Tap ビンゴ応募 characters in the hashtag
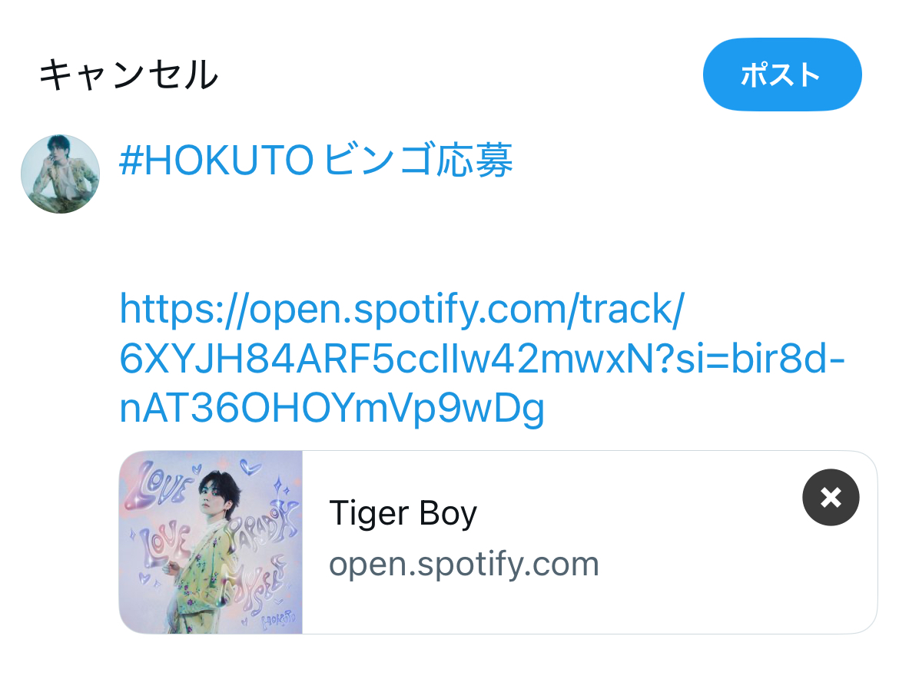Screen dimensions: 899x699 (418, 160)
